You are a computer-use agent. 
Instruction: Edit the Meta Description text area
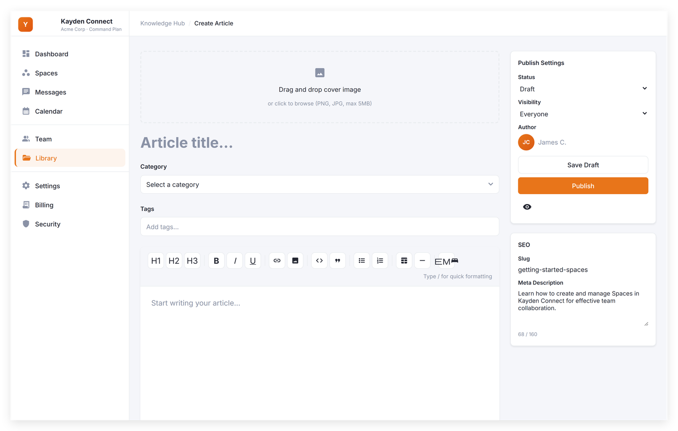pos(583,308)
